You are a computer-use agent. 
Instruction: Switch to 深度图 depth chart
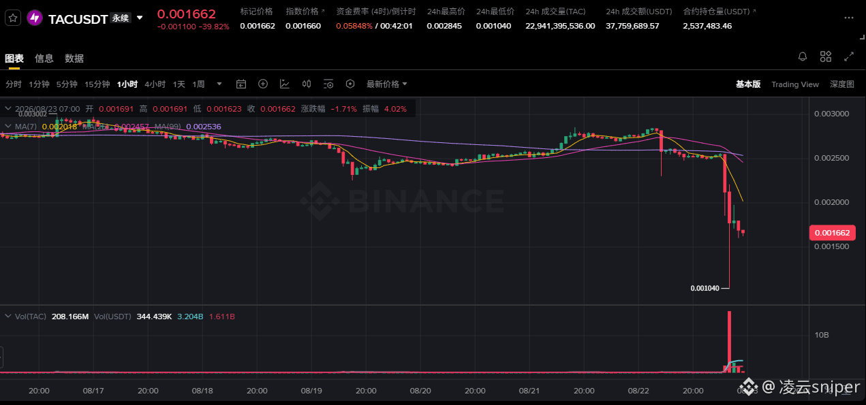point(842,84)
